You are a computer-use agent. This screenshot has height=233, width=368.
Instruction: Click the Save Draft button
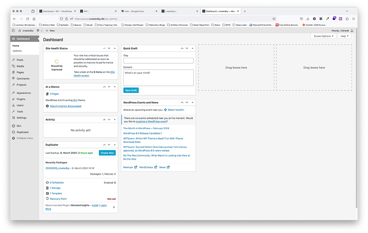(x=131, y=90)
